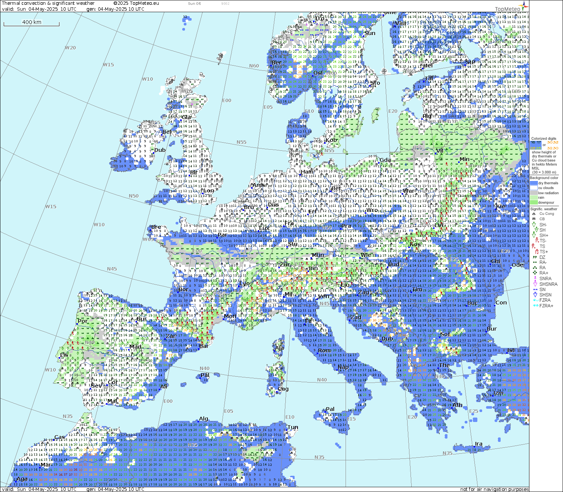Click the 'Osl' Oslo city label
Screen dimensions: 563x492
(x=318, y=73)
